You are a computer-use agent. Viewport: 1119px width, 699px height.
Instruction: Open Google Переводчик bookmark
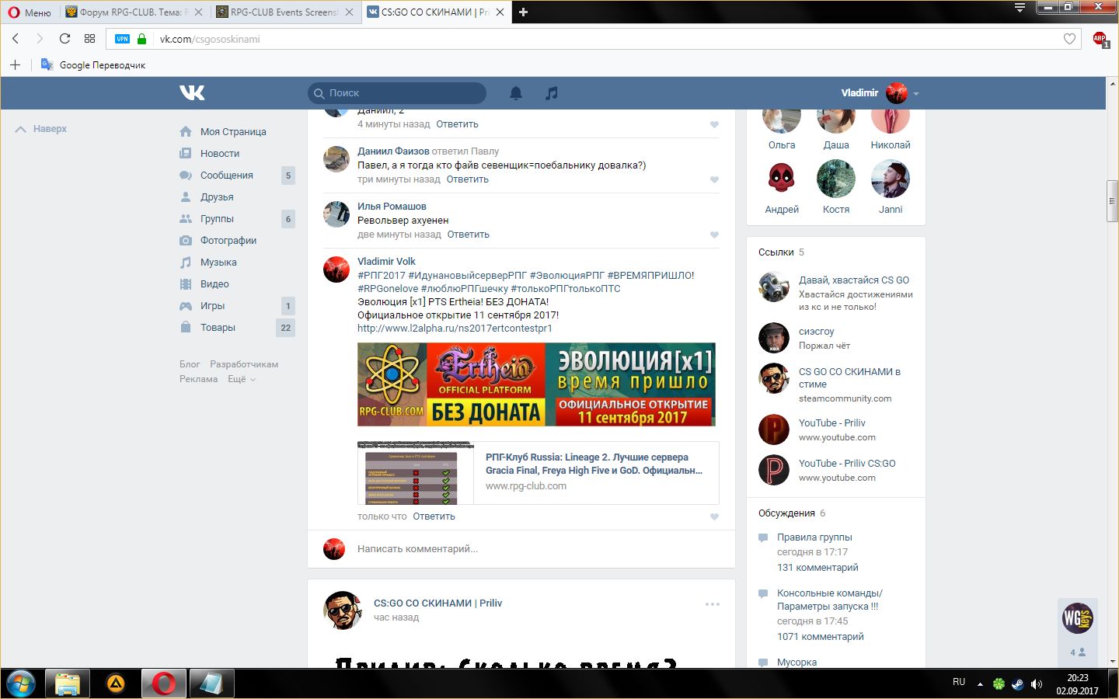[93, 65]
